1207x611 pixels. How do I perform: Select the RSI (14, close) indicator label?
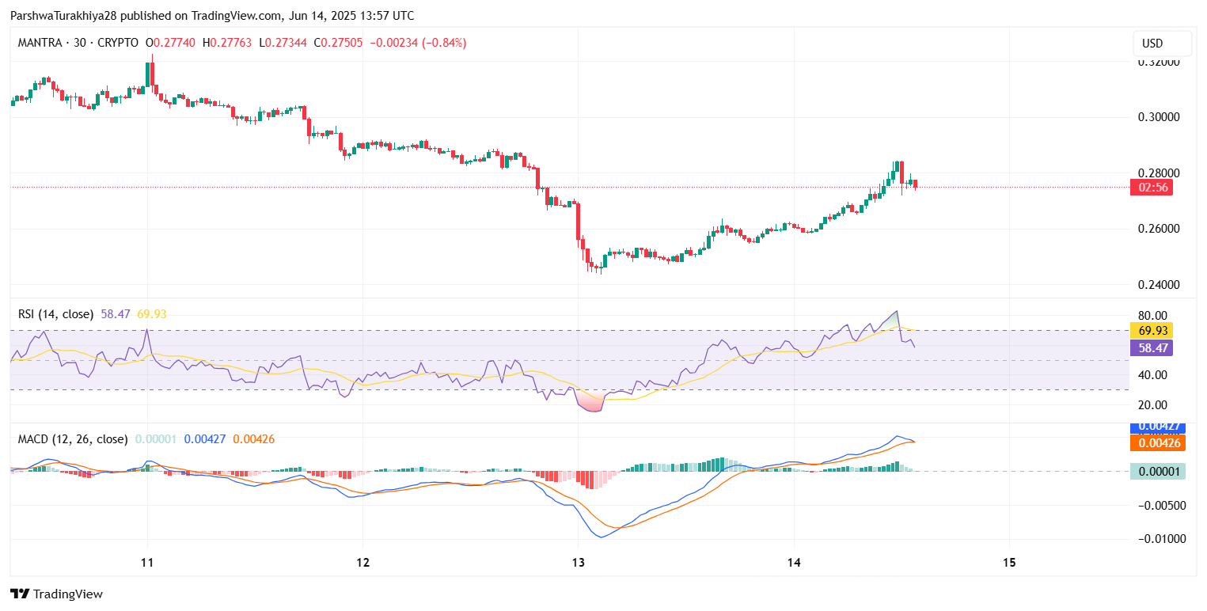coord(55,314)
